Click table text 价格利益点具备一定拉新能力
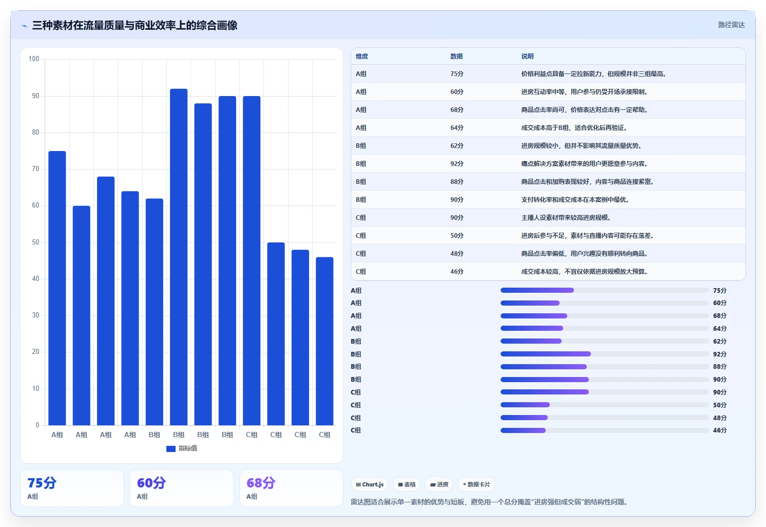The image size is (766, 527). coord(562,74)
